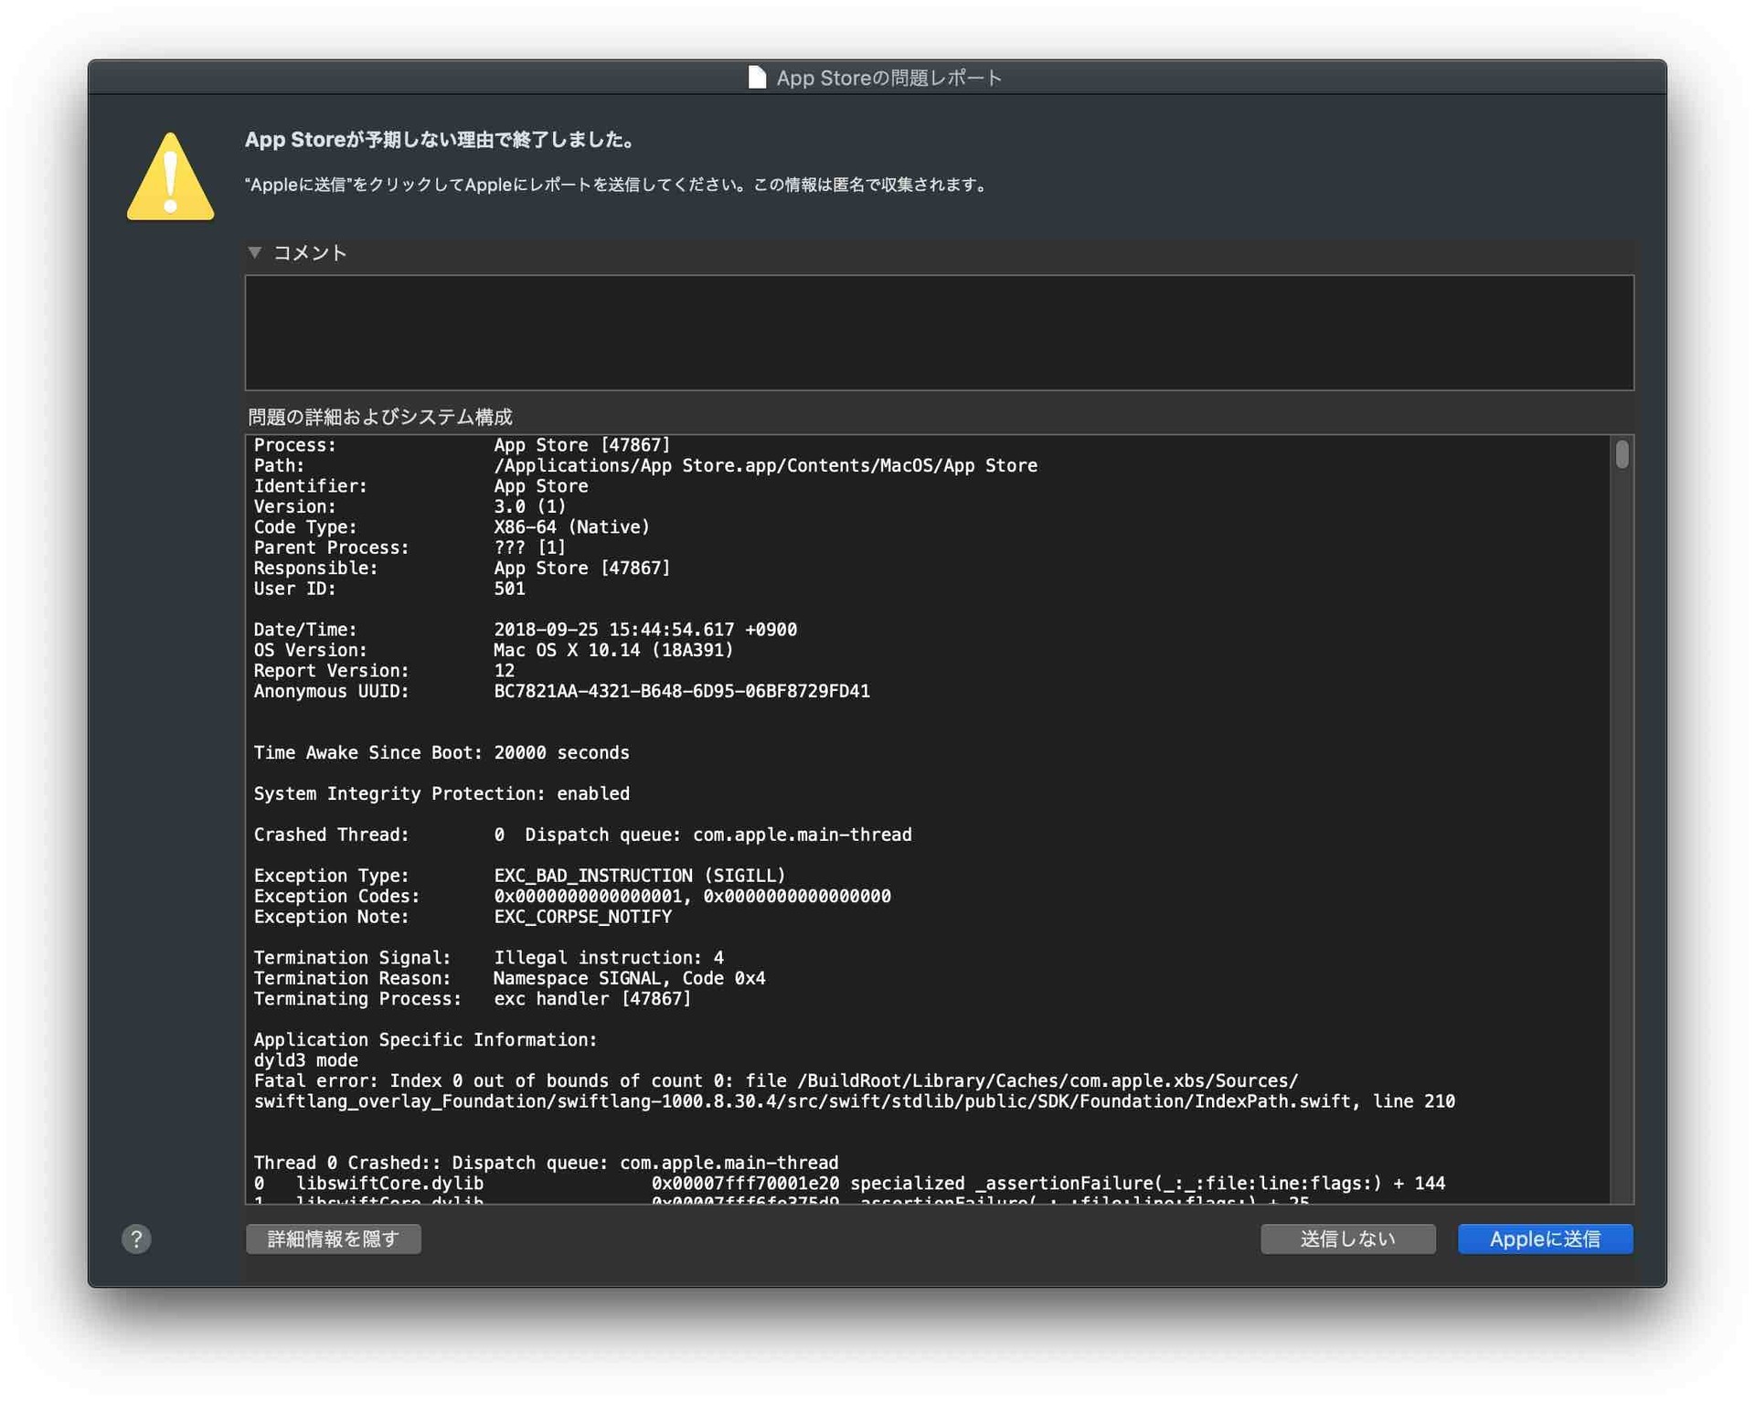Click the Exception Type EXC_BAD_INSTRUCTION line
Viewport: 1755px width, 1404px height.
(x=519, y=876)
